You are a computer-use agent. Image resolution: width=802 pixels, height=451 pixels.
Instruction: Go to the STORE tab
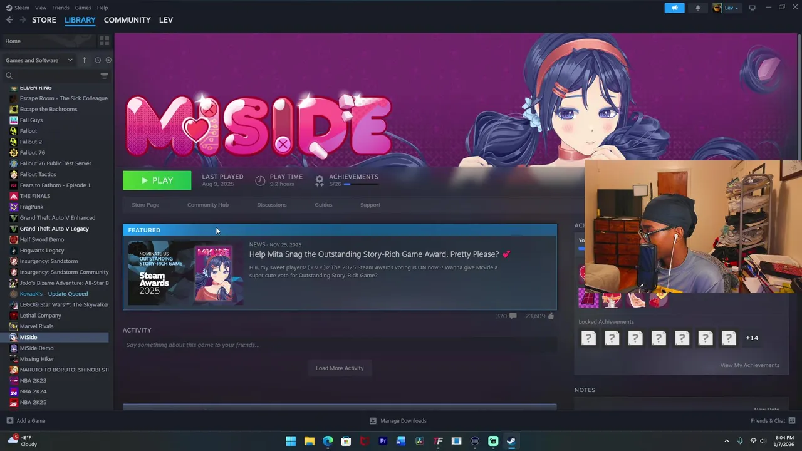pyautogui.click(x=44, y=20)
